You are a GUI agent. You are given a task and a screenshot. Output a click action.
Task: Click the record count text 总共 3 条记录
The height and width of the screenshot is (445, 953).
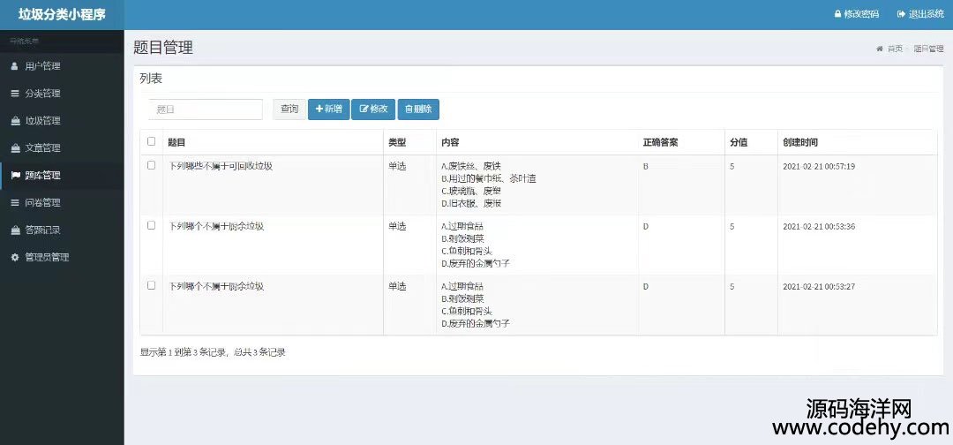pos(261,352)
